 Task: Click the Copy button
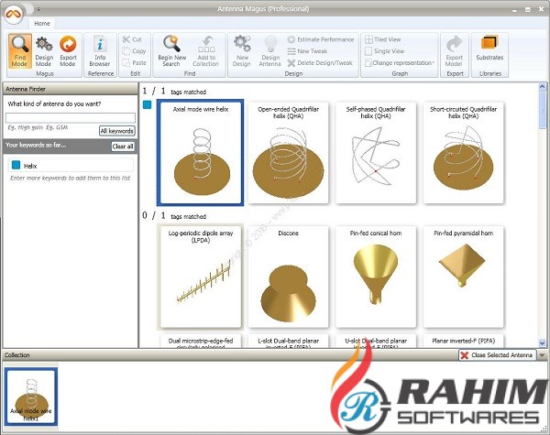pyautogui.click(x=134, y=50)
